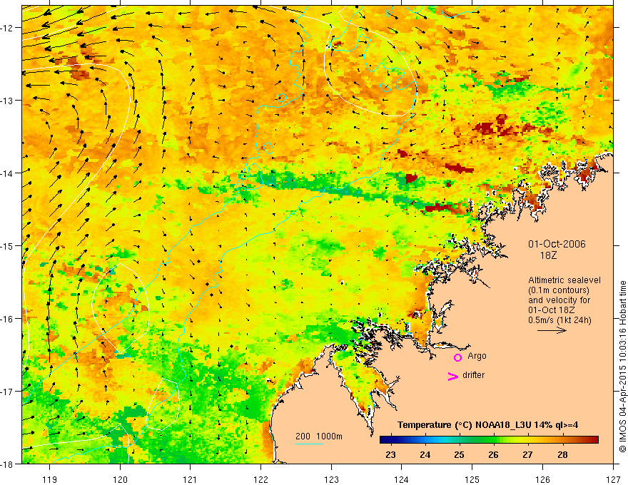Click the longitude axis label 119
This screenshot has width=628, height=485.
[x=49, y=479]
